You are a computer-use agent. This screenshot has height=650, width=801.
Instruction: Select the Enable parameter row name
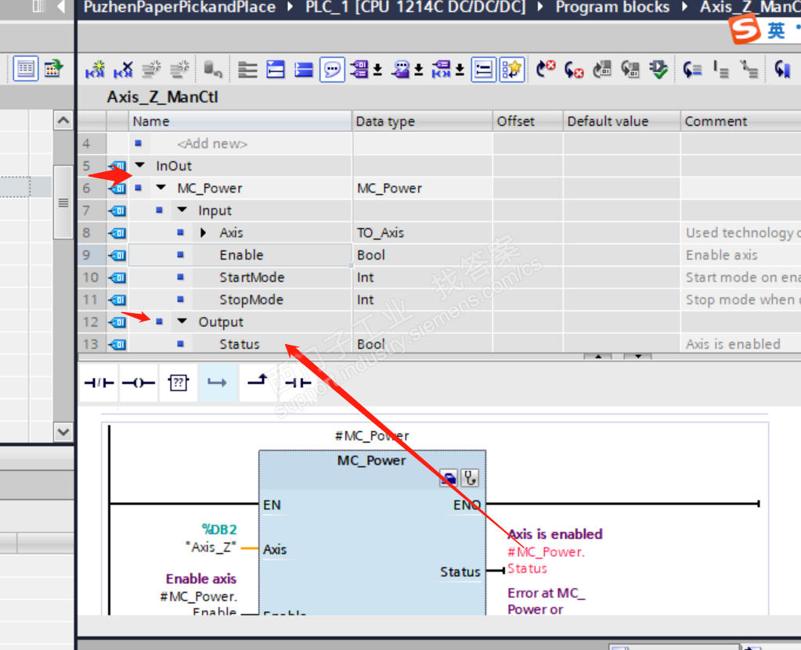click(241, 255)
